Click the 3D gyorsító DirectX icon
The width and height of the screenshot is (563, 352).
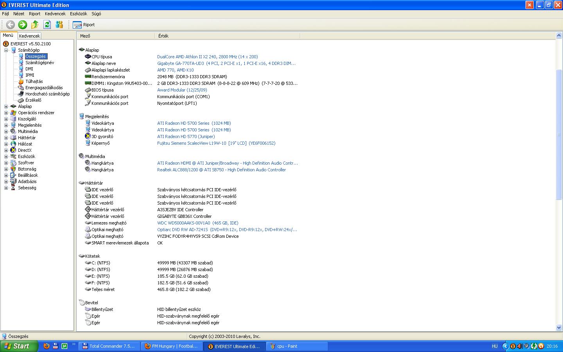tap(88, 136)
